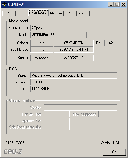The image size is (128, 158).
Task: Click the Southbridge vendor field showing Intel
Action: coord(42,50)
